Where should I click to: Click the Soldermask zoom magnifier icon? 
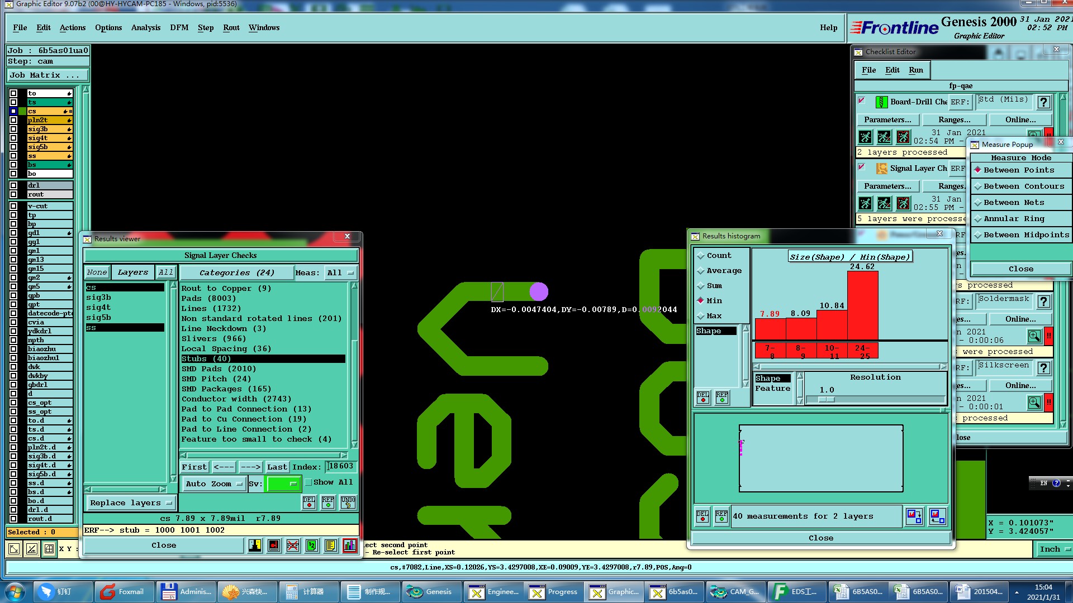(1034, 336)
